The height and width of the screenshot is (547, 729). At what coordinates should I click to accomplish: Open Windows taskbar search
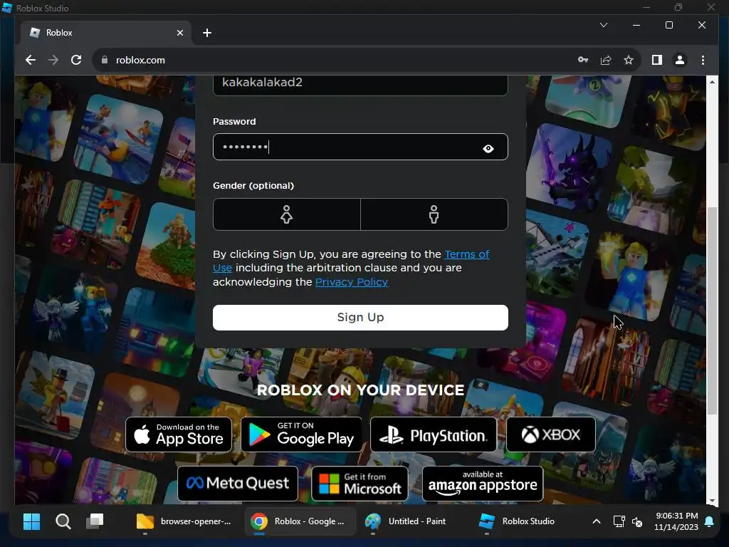pyautogui.click(x=63, y=521)
